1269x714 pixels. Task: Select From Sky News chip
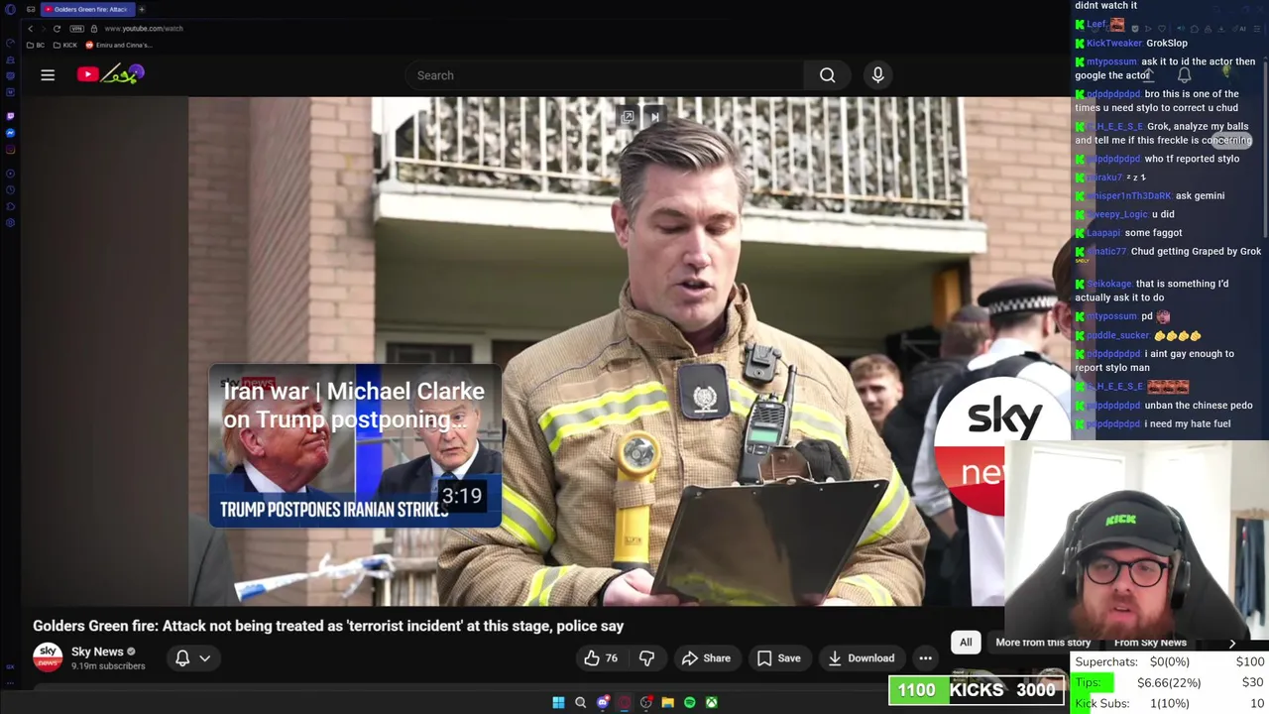pyautogui.click(x=1150, y=643)
